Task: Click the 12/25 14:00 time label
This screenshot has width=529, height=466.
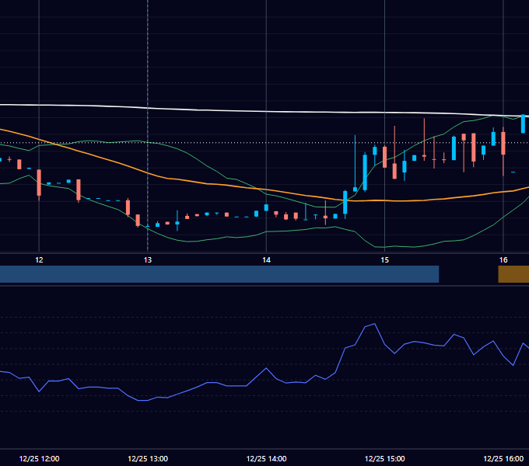Action: (267, 458)
